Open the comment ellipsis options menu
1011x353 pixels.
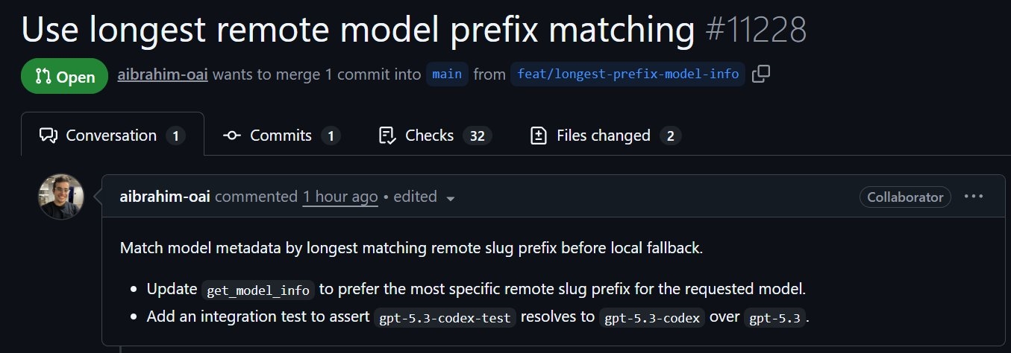click(x=974, y=197)
